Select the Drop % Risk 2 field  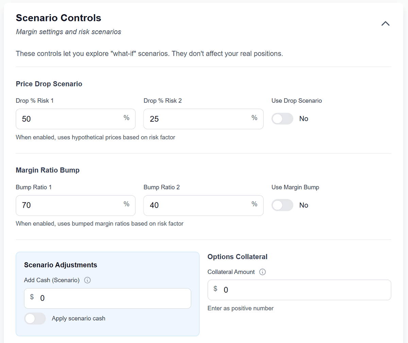[197, 119]
